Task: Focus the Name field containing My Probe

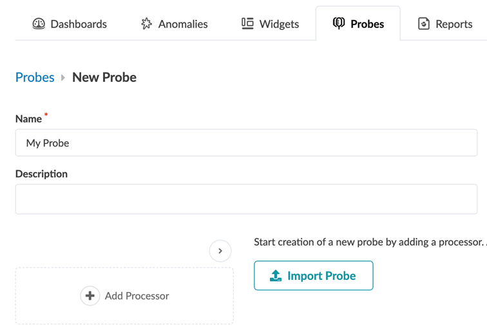Action: coord(246,143)
